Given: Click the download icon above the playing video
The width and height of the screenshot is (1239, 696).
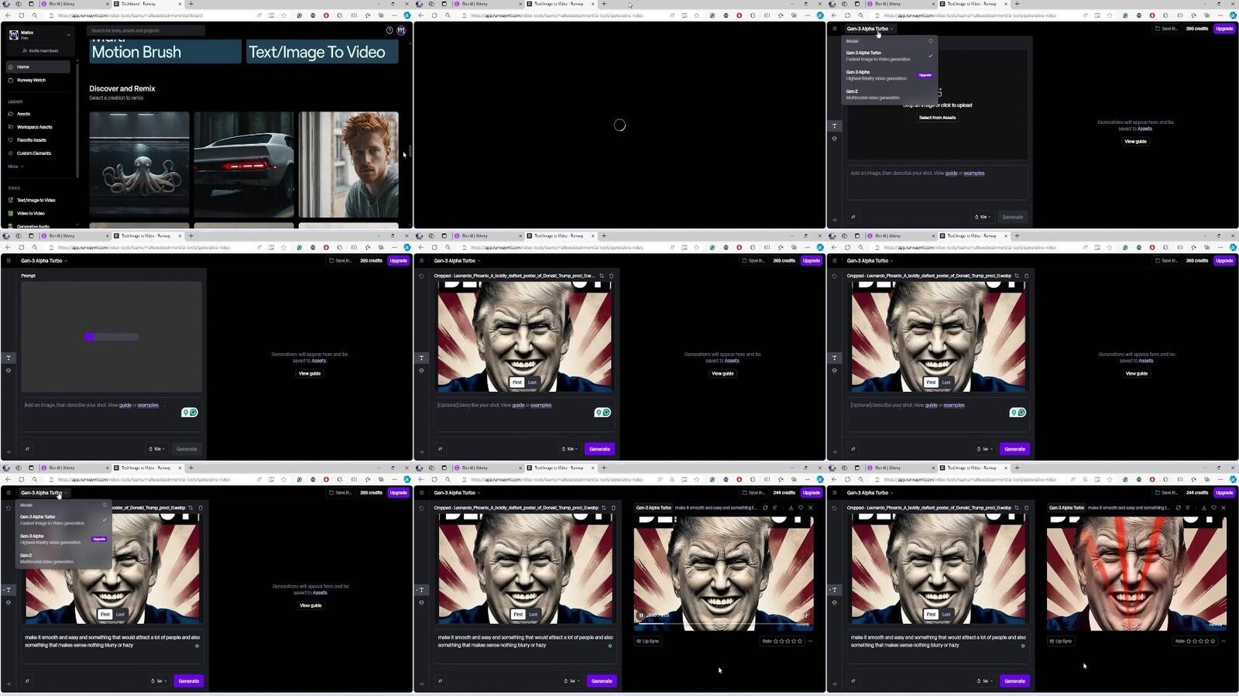Looking at the screenshot, I should (791, 508).
